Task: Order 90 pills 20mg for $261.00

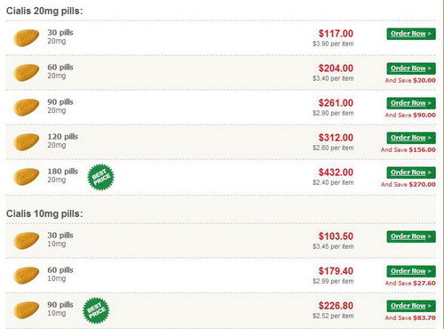Action: [411, 103]
